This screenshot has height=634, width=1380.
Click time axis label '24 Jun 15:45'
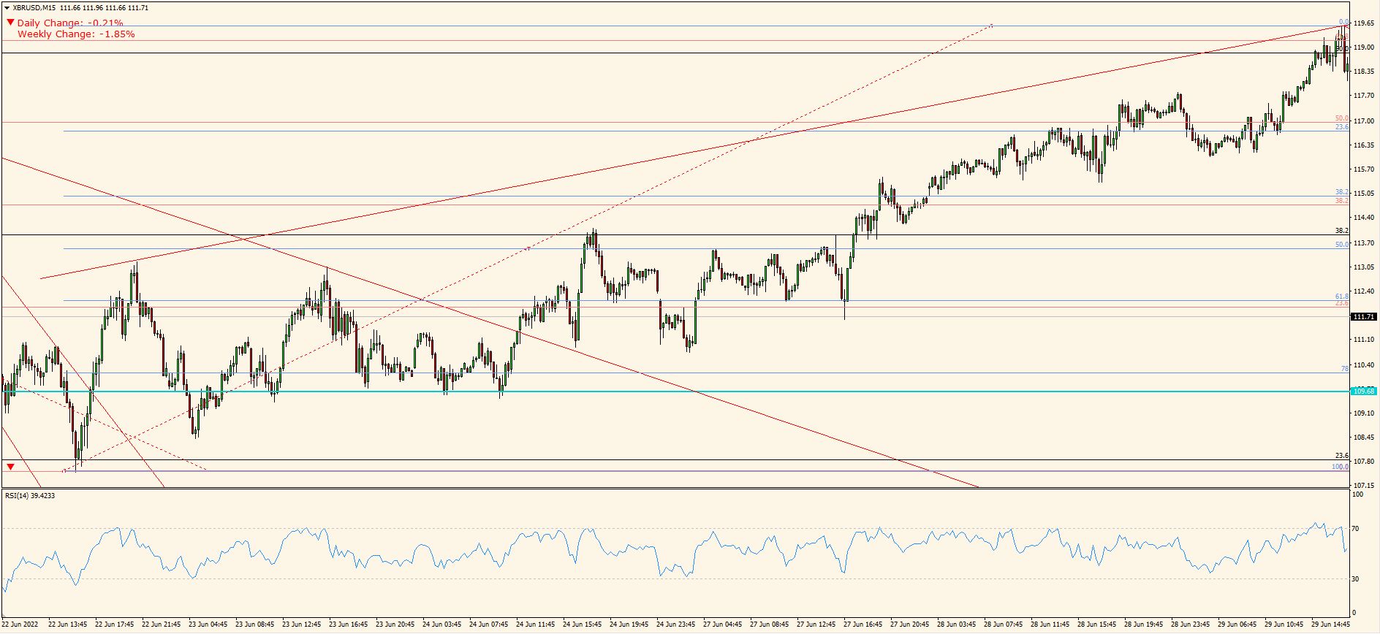[583, 625]
